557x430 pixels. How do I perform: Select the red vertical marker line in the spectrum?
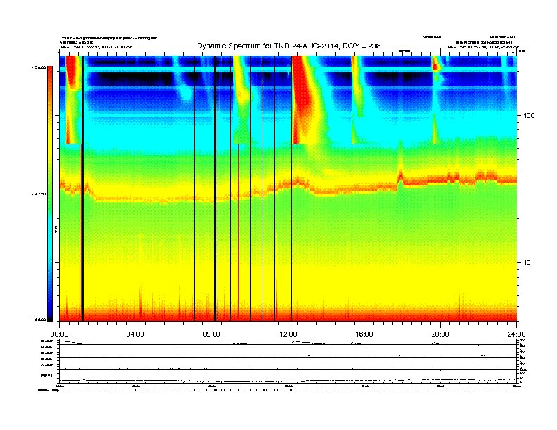pos(238,233)
